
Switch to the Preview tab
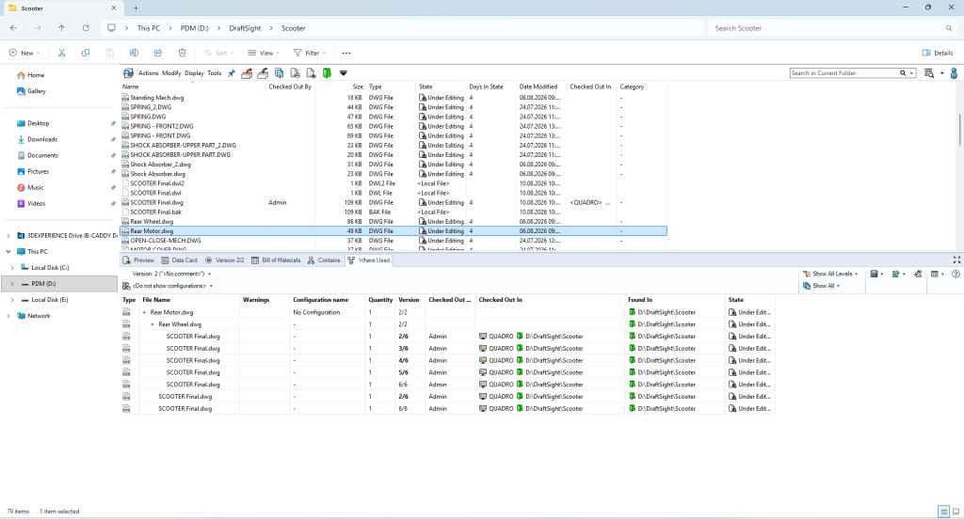click(x=139, y=260)
